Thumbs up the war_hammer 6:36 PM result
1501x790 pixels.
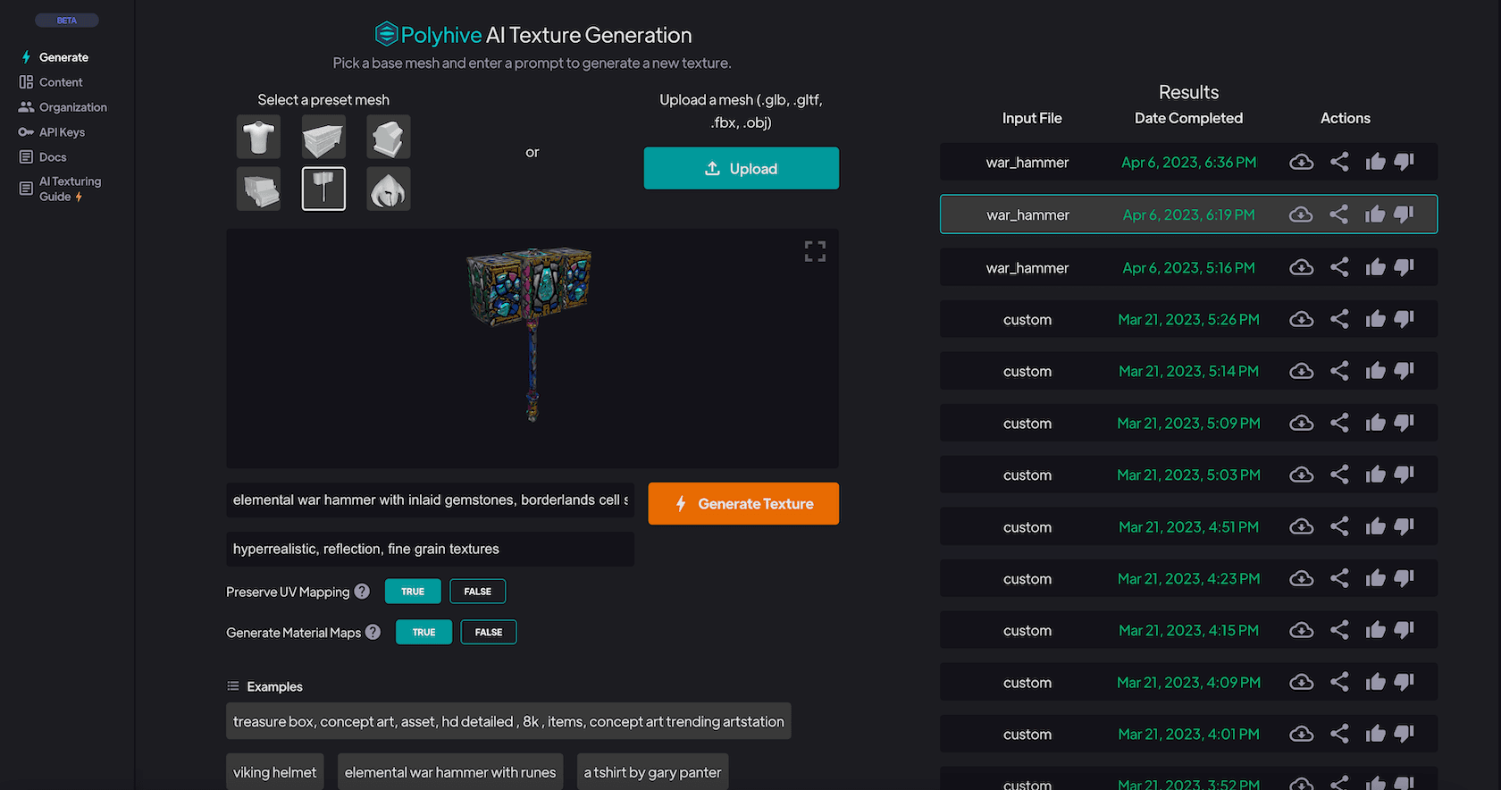click(x=1376, y=162)
